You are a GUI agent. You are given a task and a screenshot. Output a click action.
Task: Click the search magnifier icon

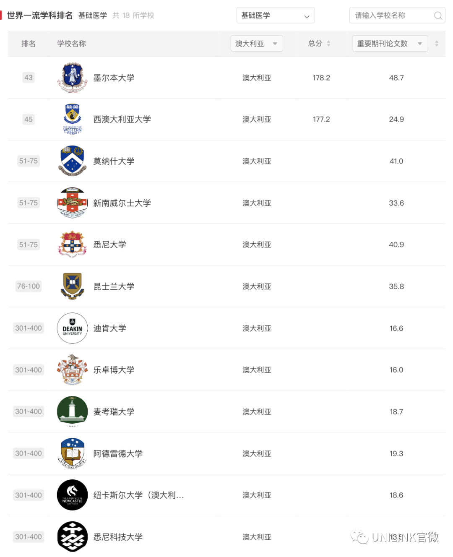tap(438, 16)
